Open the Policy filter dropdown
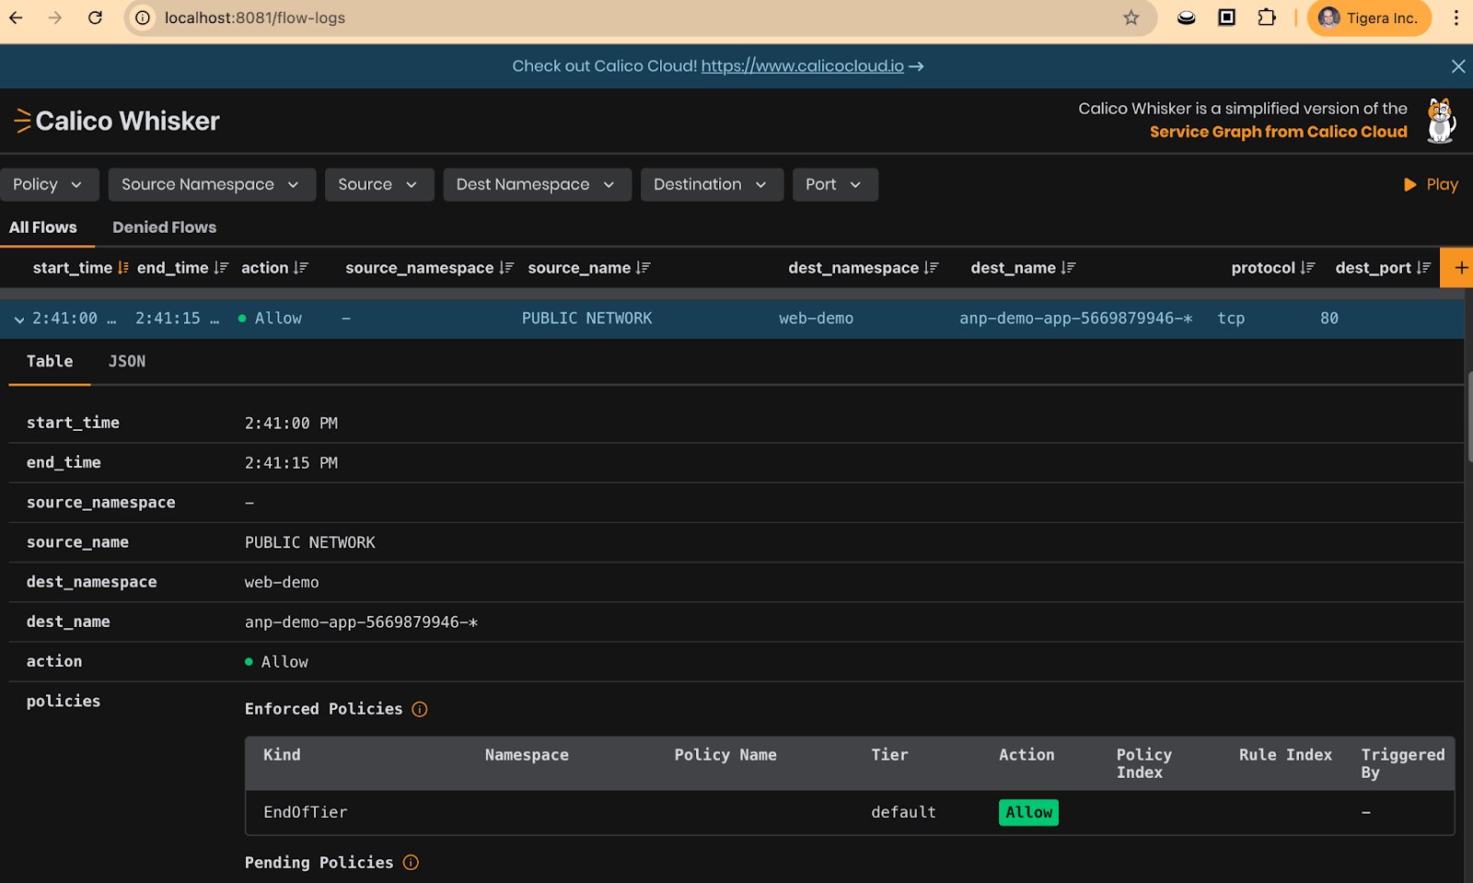 [50, 184]
